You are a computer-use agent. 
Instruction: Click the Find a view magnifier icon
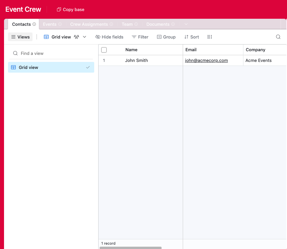15,53
